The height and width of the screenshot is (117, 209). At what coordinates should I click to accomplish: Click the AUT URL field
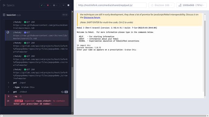[x=111, y=5]
